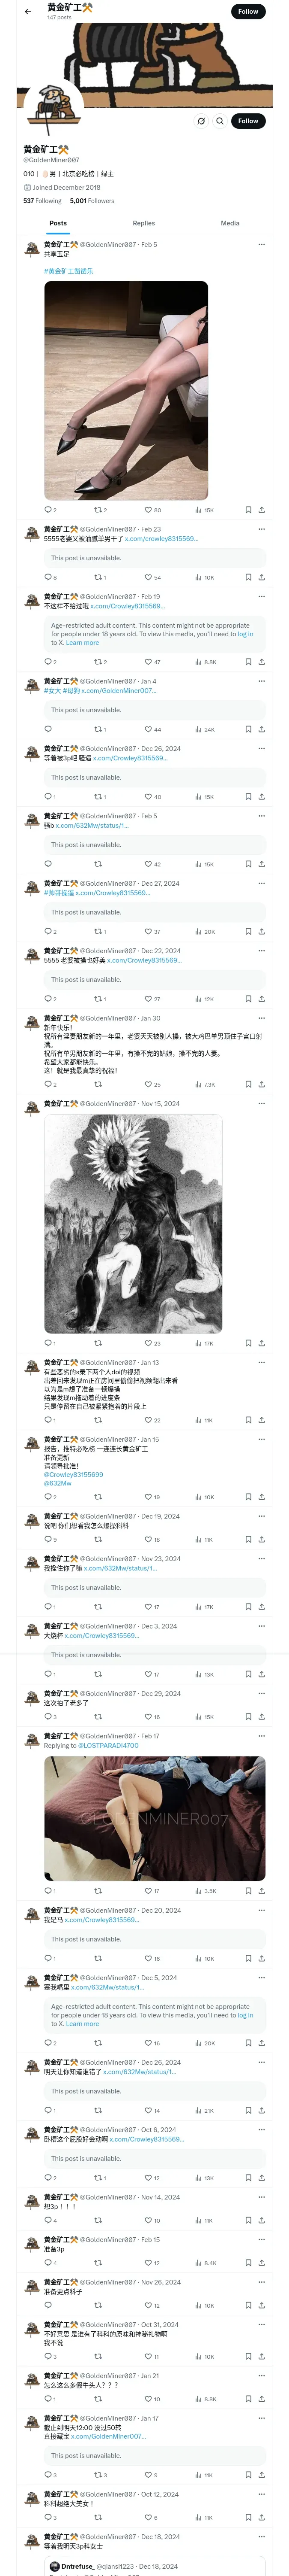Open the circular icon left of the search button
Screen dimensions: 289x2576
pyautogui.click(x=200, y=121)
